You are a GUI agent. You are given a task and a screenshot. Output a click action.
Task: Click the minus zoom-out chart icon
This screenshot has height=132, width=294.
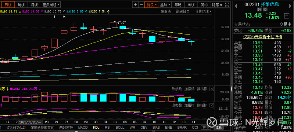[x=141, y=5]
